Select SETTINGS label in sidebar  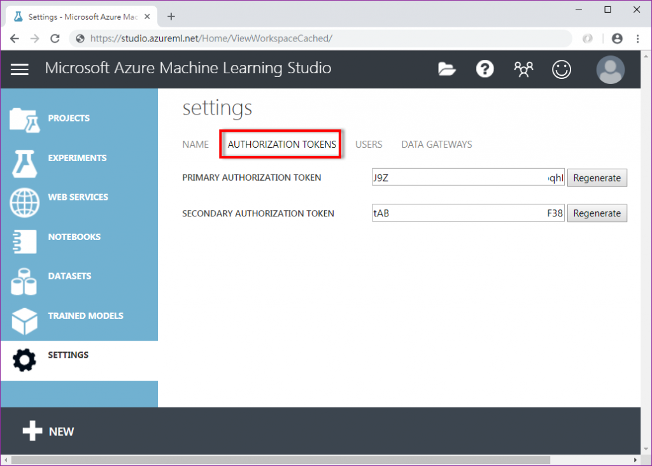click(x=68, y=355)
